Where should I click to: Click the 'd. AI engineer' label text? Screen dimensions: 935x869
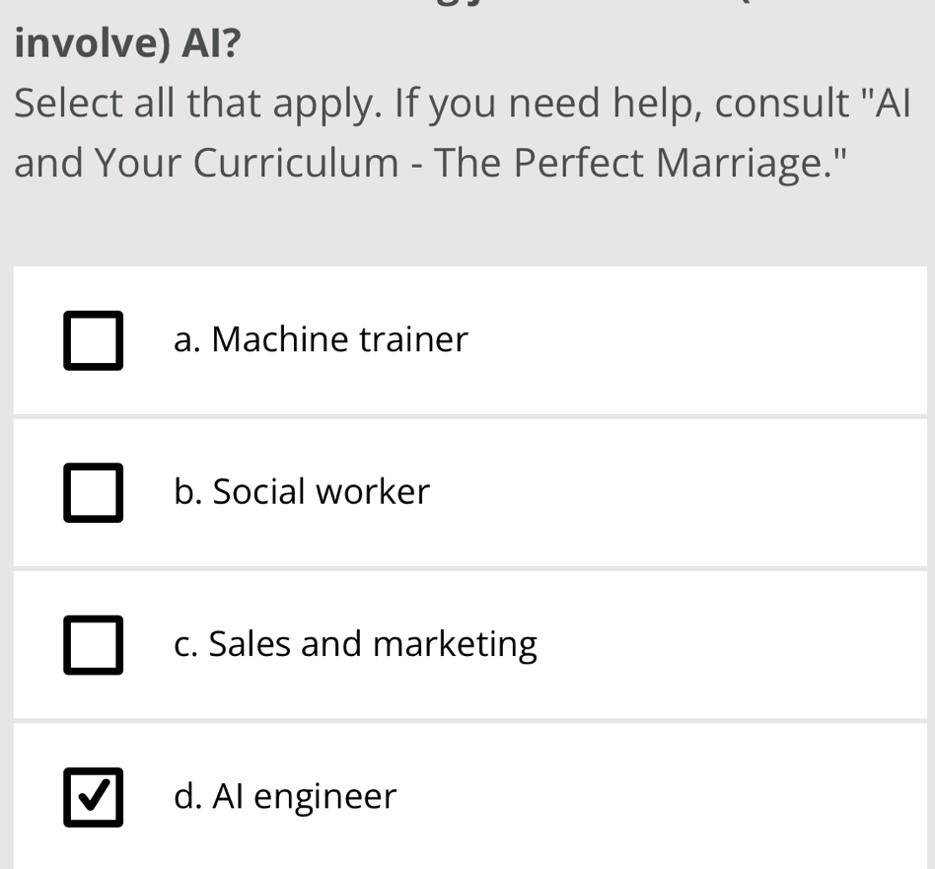tap(285, 797)
